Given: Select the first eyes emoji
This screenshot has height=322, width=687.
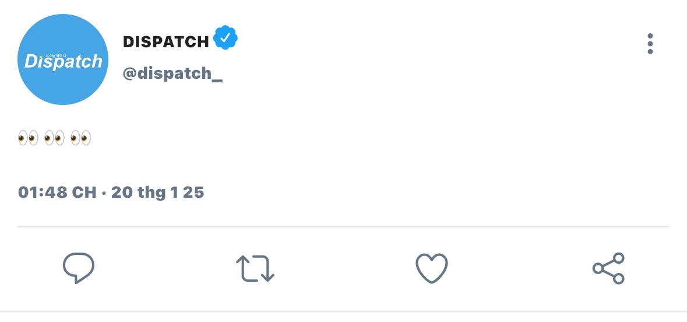Looking at the screenshot, I should (x=28, y=138).
